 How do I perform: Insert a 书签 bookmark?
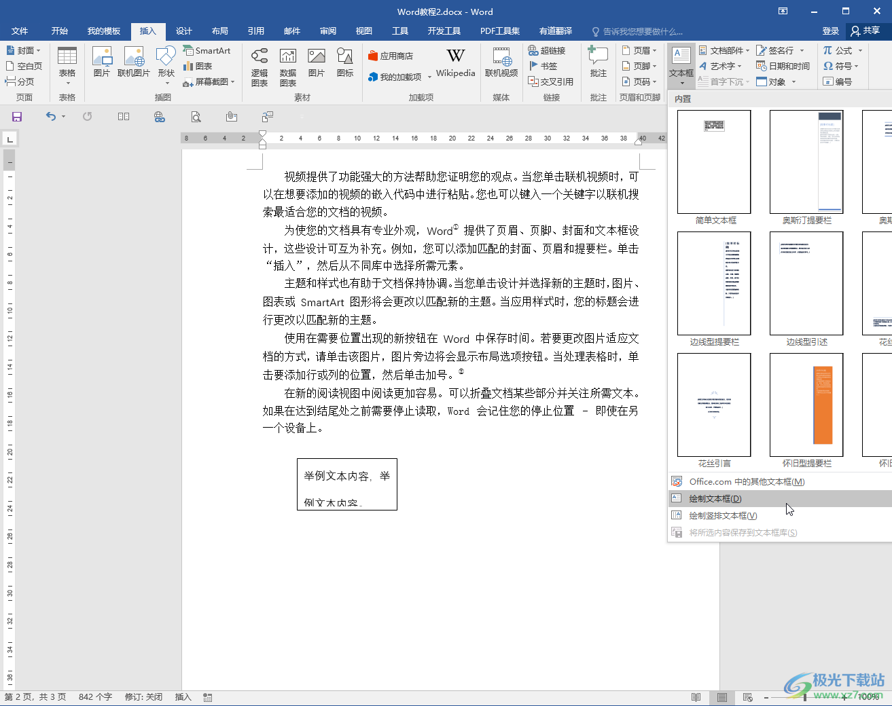coord(543,66)
